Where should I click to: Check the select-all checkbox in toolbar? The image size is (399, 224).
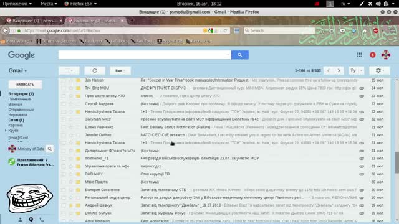point(67,70)
